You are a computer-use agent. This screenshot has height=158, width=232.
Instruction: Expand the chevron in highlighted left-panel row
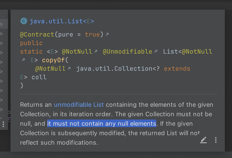pyautogui.click(x=1, y=24)
